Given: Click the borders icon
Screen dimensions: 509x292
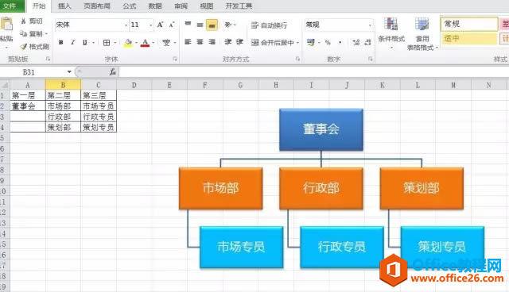Looking at the screenshot, I should click(106, 42).
